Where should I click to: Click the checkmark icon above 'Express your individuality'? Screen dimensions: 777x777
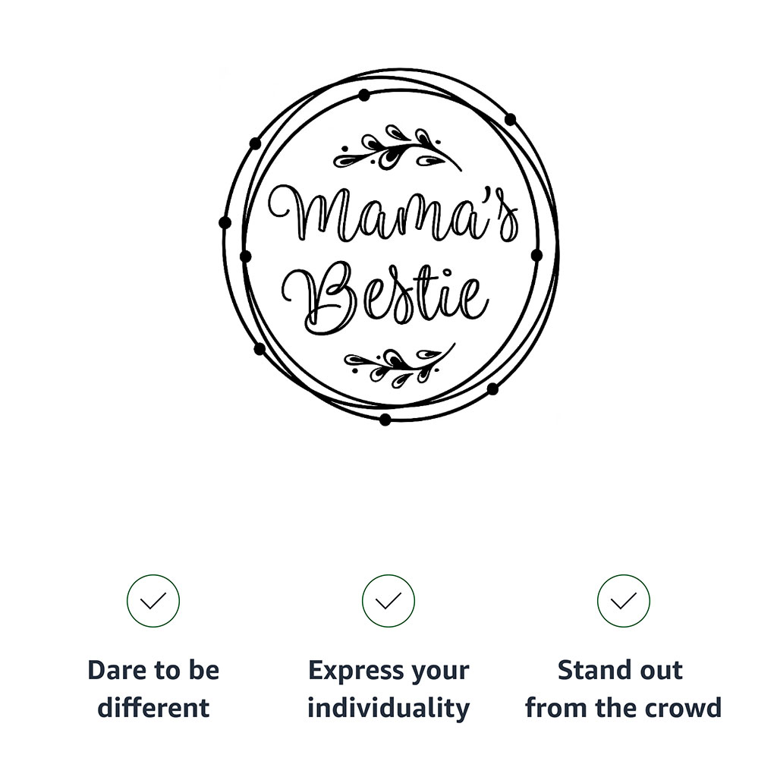[x=388, y=601]
